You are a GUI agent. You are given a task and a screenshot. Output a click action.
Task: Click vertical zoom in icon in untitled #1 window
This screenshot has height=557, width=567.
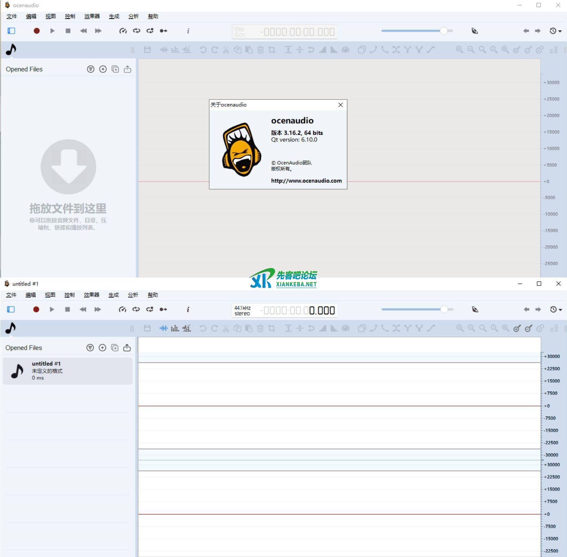coord(517,328)
